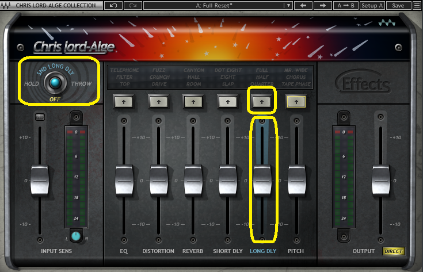
Task: Click the Waves logo in title bar
Action: point(6,6)
